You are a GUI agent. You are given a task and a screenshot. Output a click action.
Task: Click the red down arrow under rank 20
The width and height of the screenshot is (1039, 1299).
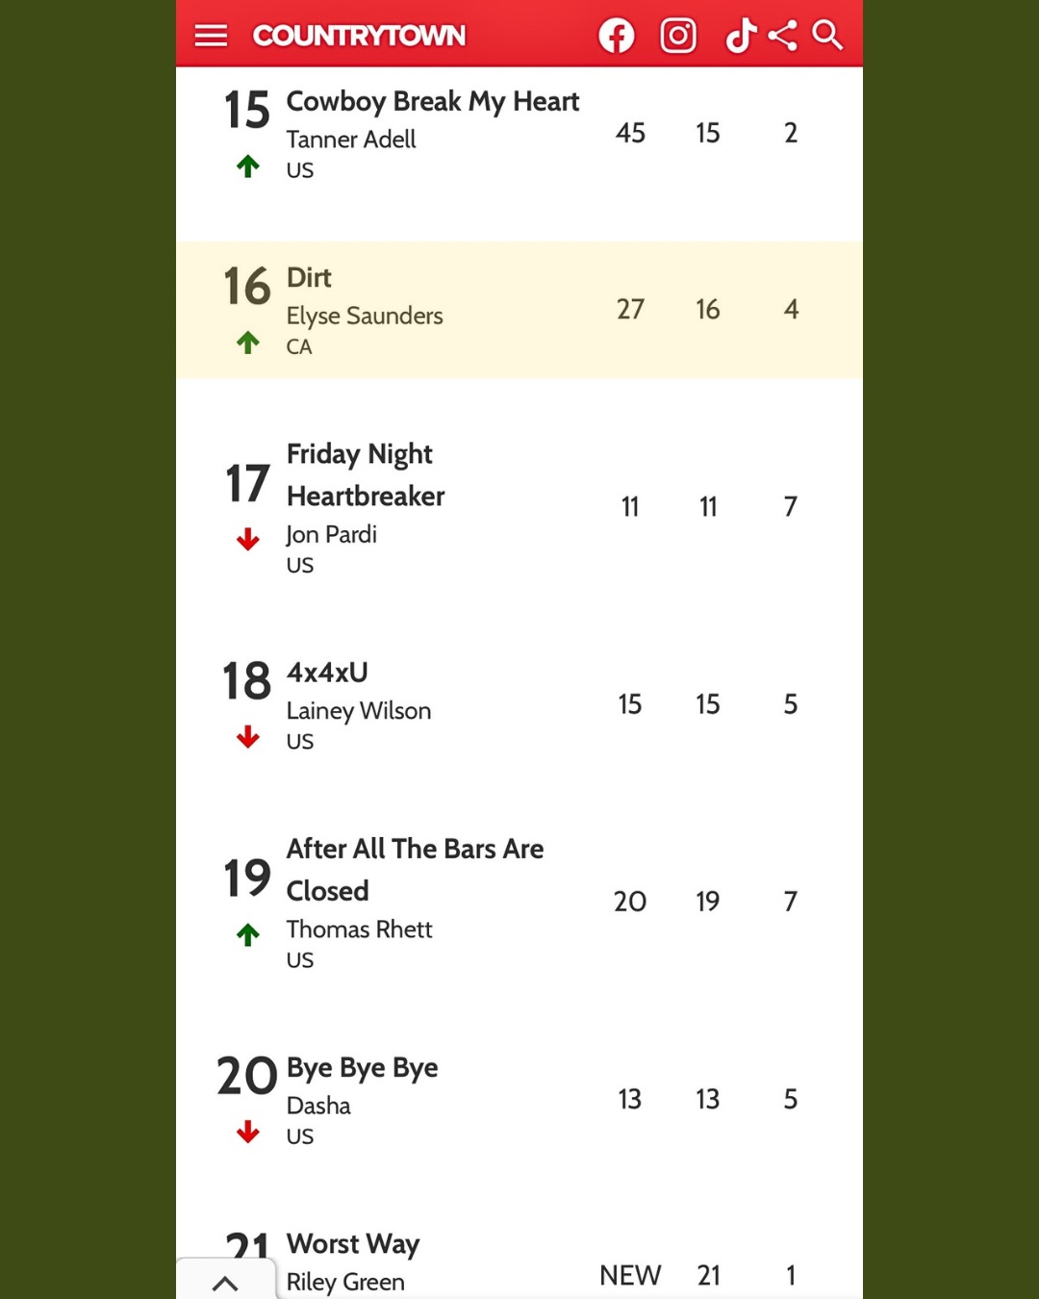point(248,1132)
